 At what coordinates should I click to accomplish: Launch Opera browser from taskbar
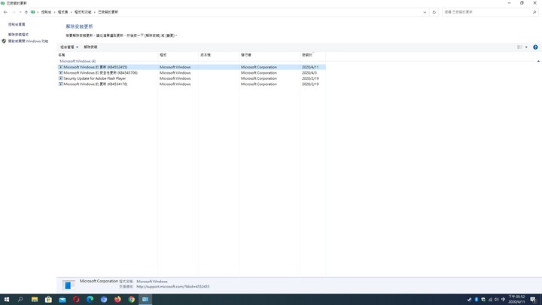[76, 300]
